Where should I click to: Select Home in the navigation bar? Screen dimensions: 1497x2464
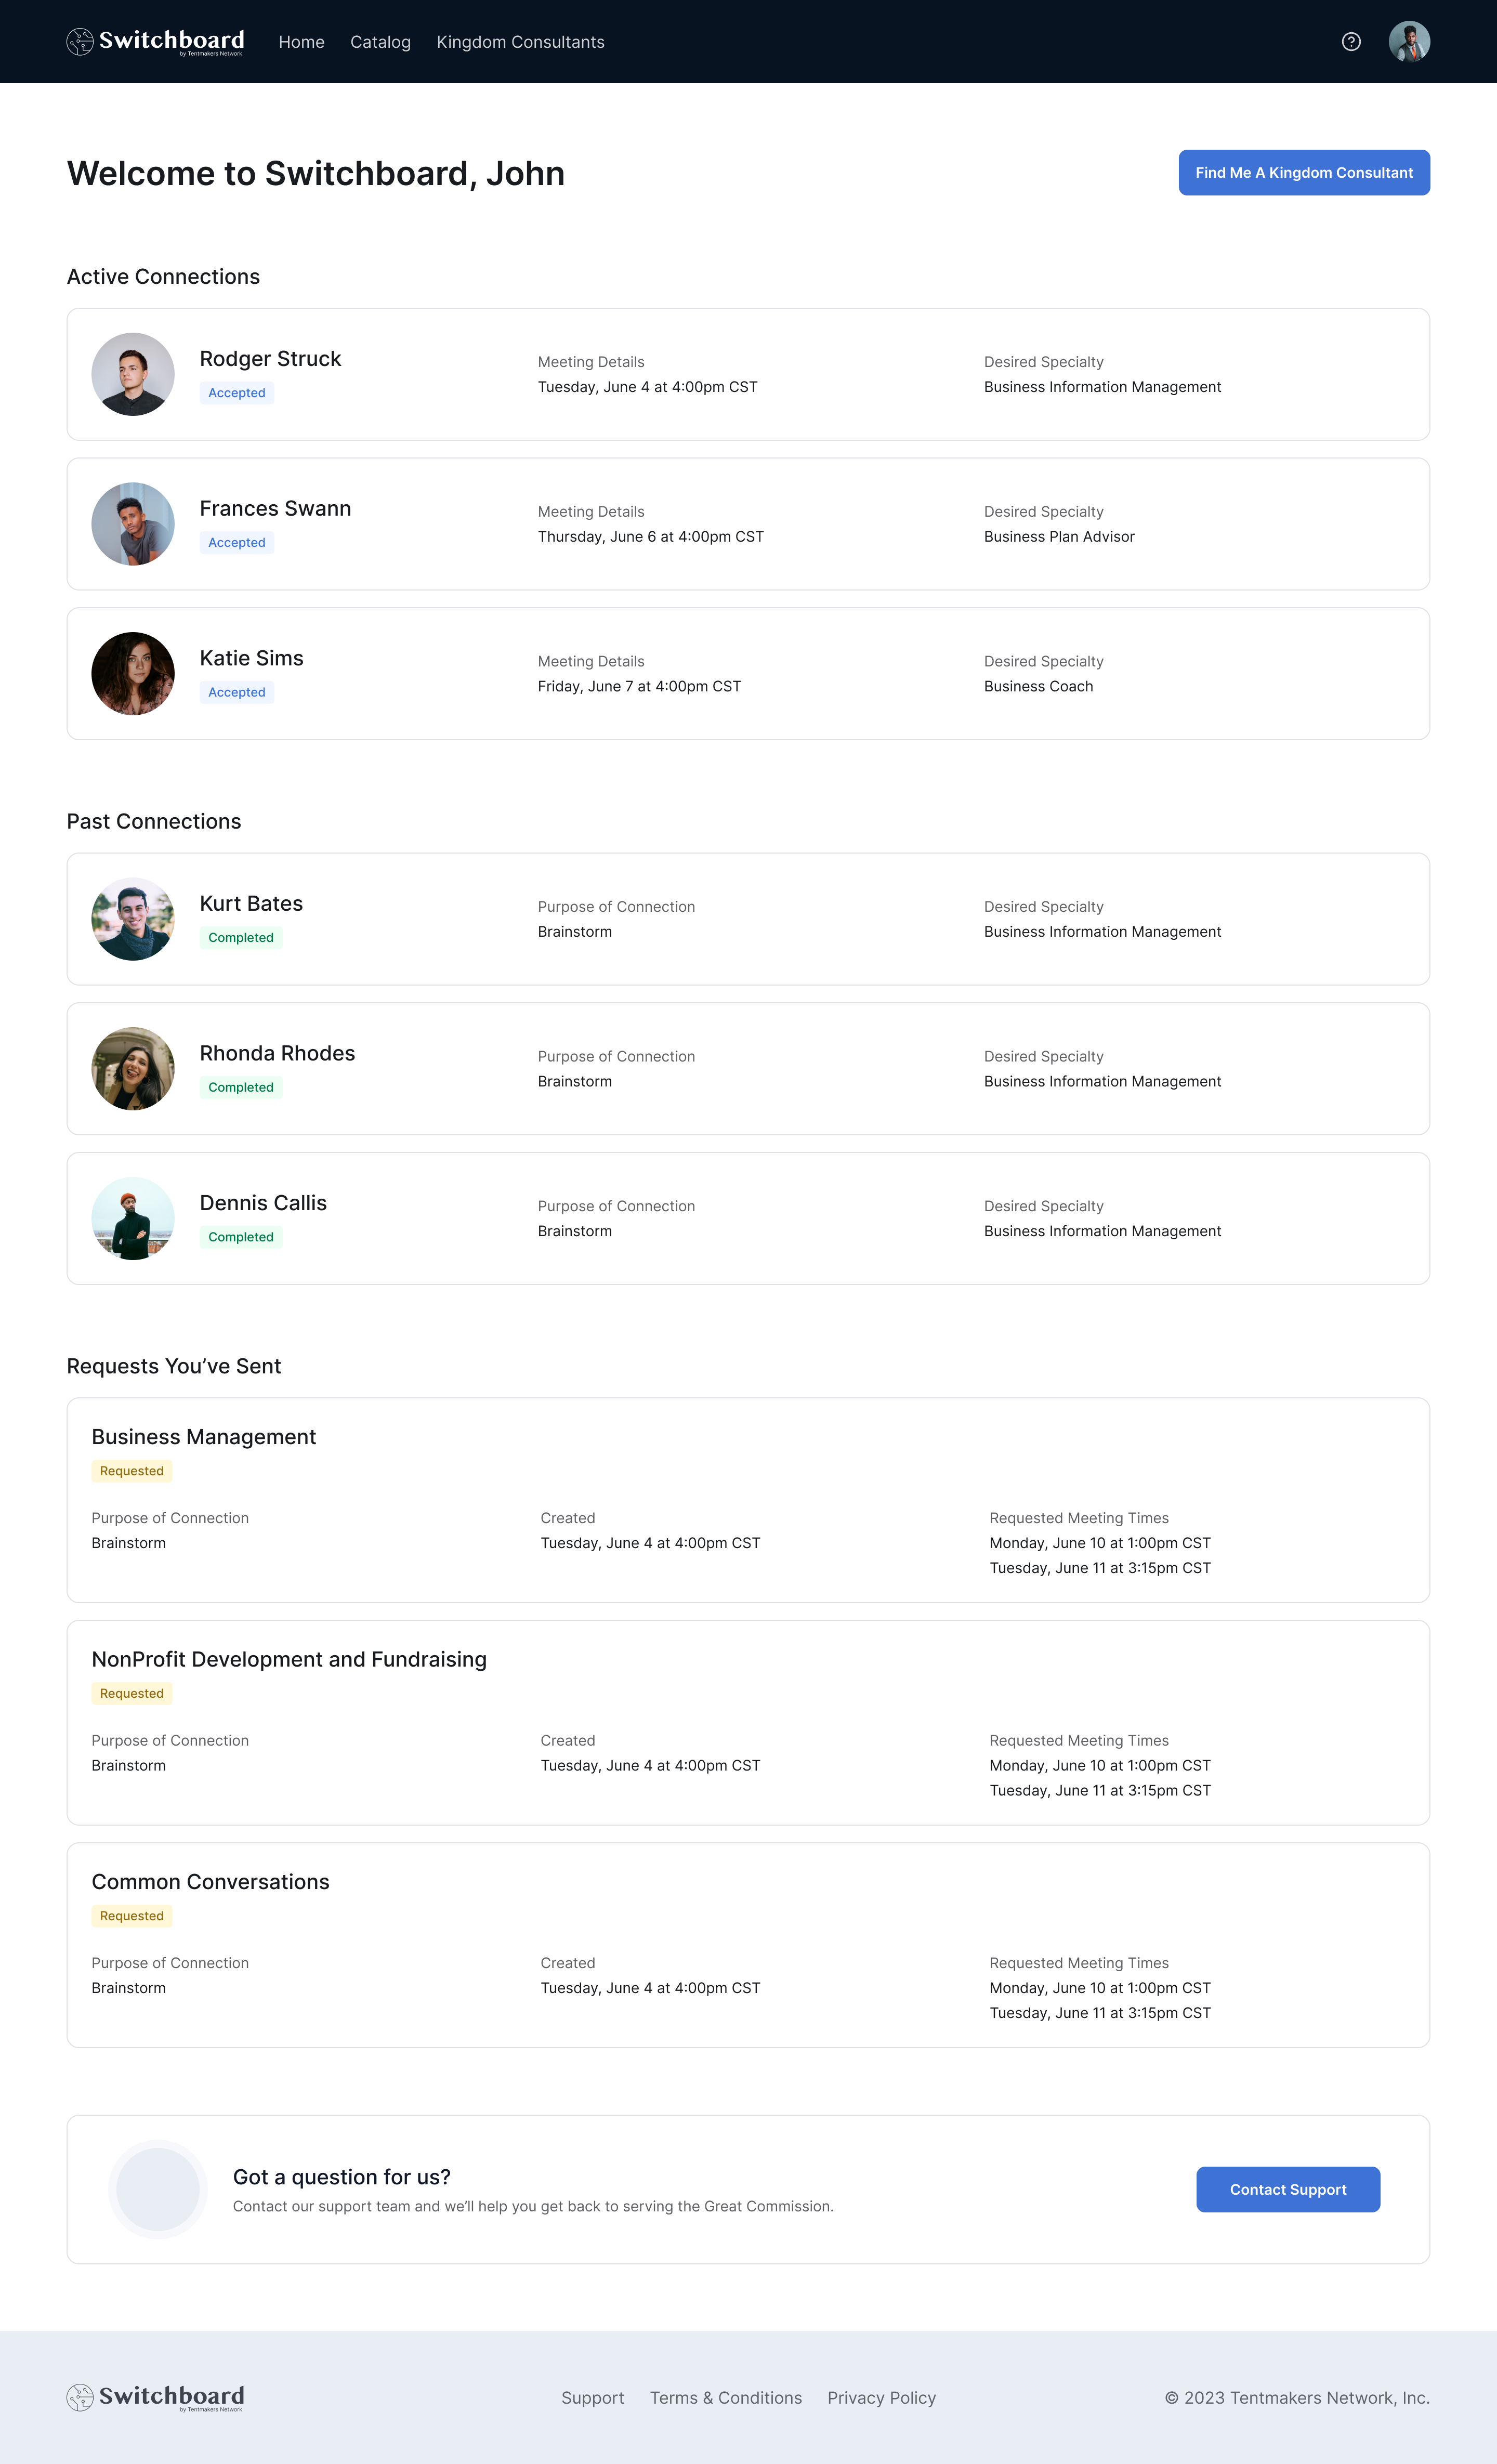tap(301, 41)
